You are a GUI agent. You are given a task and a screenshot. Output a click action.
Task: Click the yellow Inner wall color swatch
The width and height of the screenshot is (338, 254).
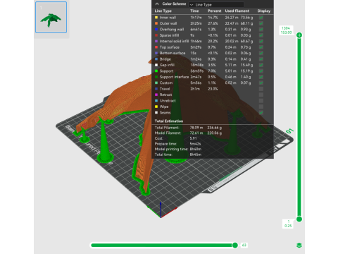(156, 18)
